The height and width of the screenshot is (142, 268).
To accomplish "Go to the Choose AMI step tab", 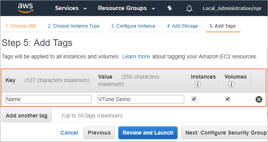I will click(21, 26).
